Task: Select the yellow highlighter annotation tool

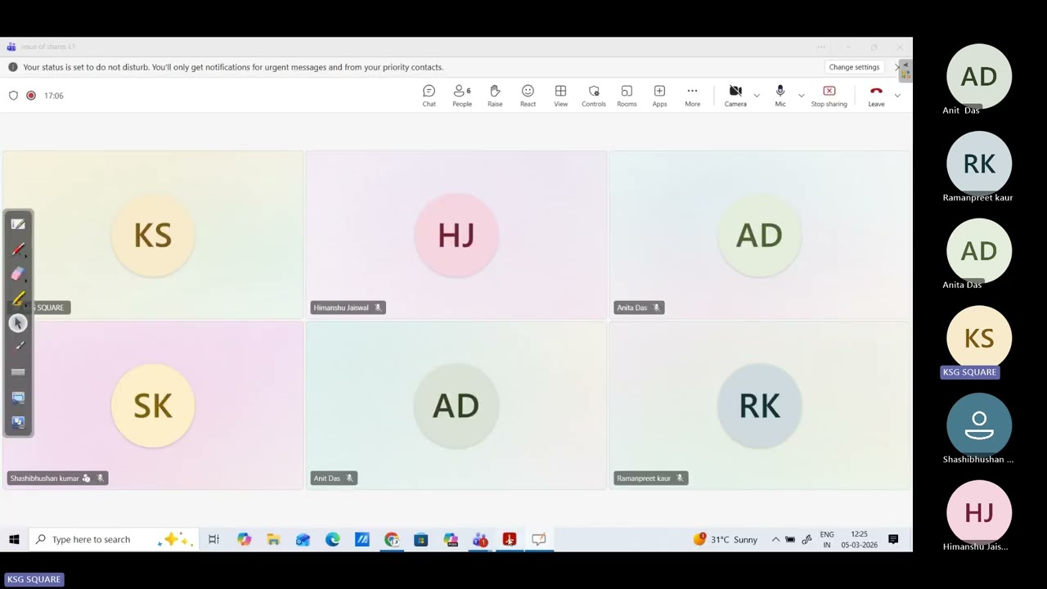Action: pyautogui.click(x=18, y=299)
